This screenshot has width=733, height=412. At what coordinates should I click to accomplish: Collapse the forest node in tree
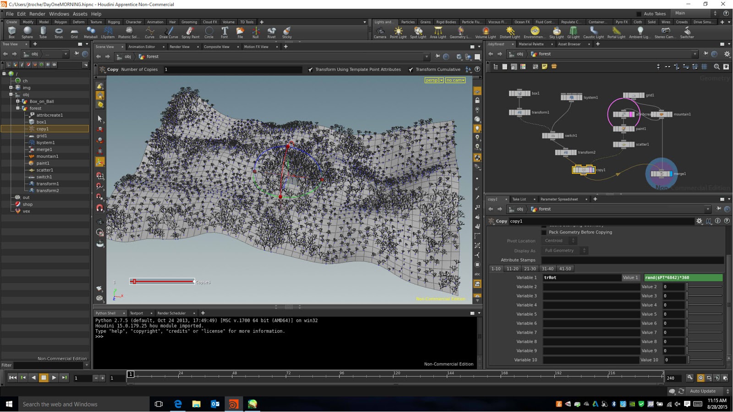click(18, 108)
